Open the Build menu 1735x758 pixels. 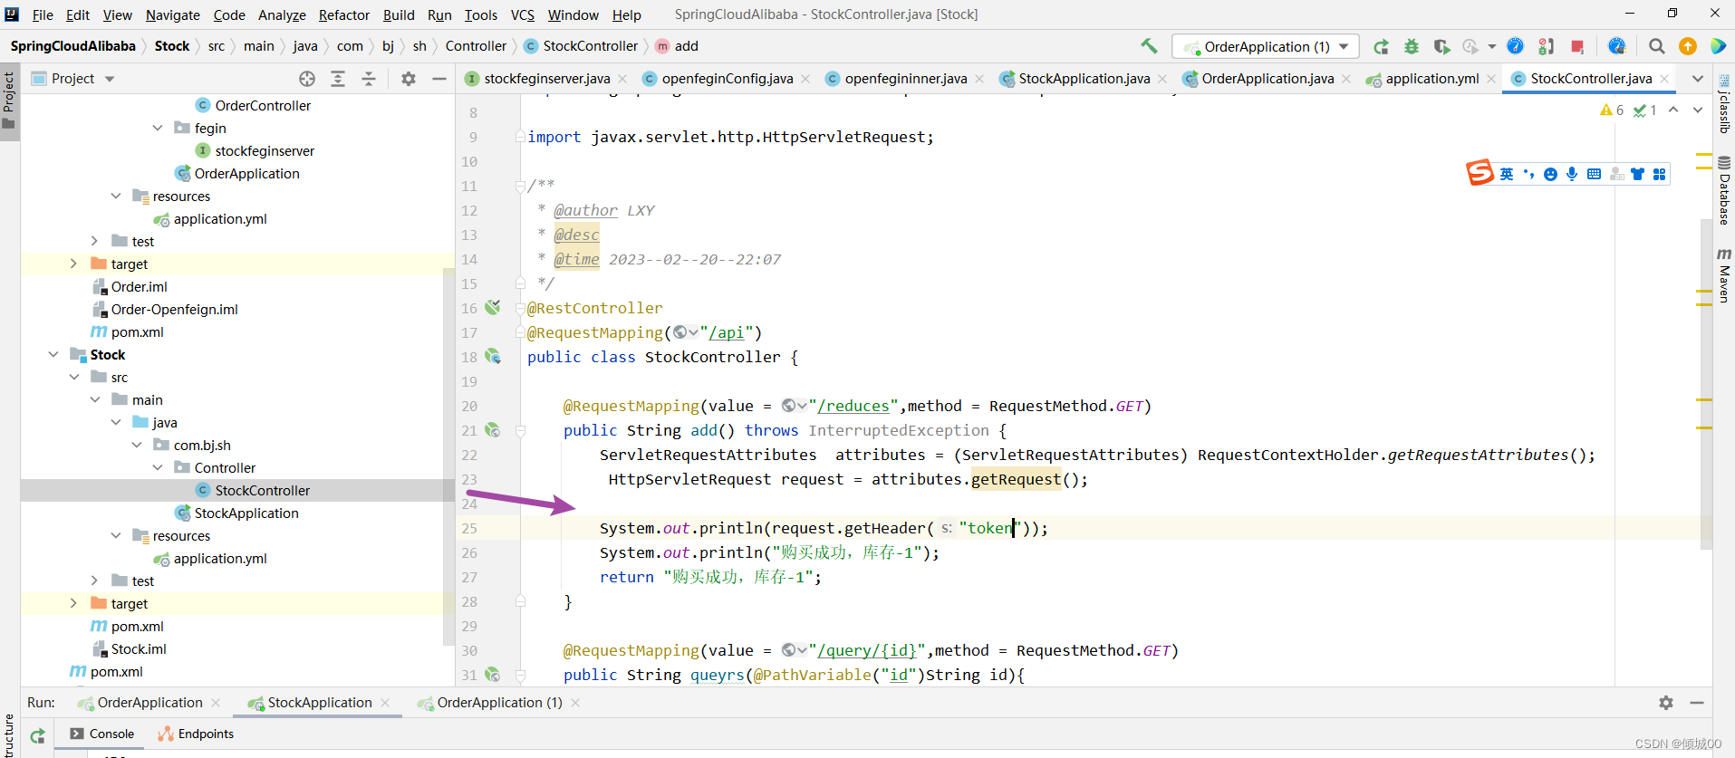[399, 14]
